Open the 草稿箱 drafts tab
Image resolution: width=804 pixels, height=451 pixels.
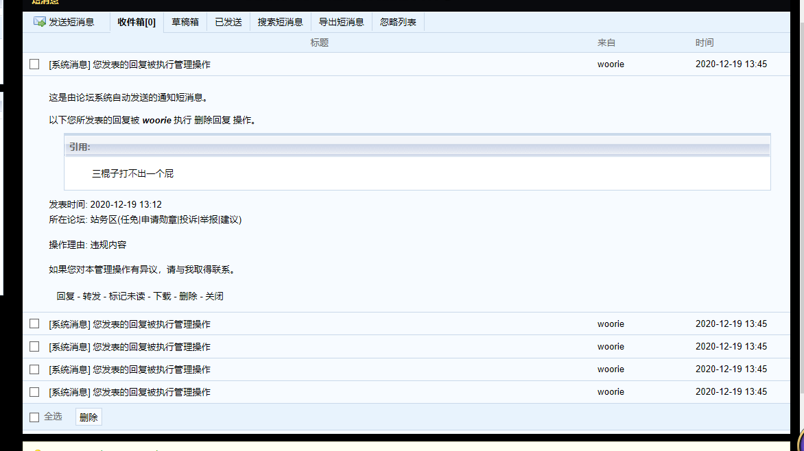pos(185,22)
